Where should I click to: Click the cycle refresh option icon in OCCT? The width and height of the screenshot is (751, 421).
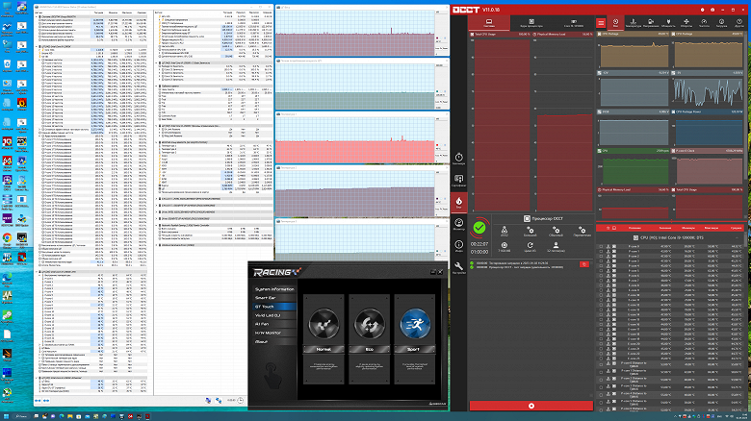tap(530, 246)
